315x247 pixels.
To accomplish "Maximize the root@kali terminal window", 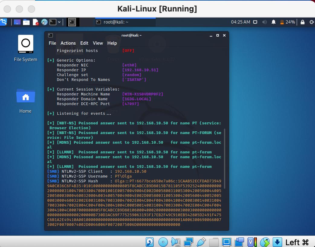I will [x=218, y=35].
